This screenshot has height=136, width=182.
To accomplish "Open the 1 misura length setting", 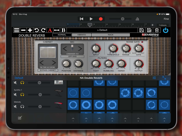I will (162, 25).
